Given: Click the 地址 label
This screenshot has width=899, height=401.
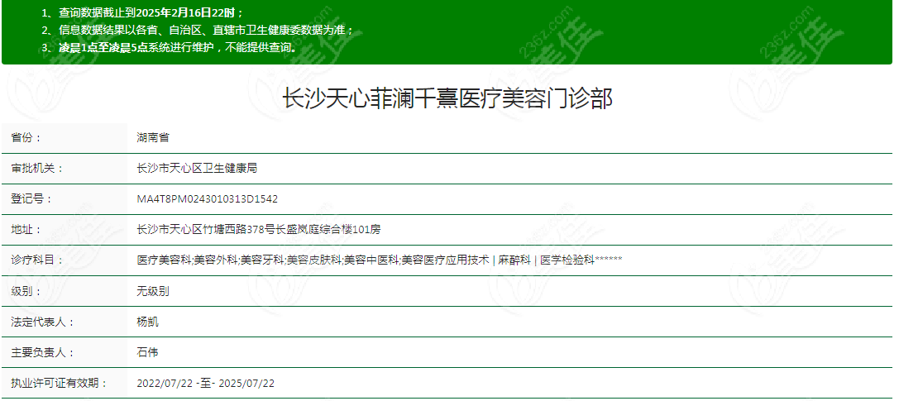Looking at the screenshot, I should (26, 230).
